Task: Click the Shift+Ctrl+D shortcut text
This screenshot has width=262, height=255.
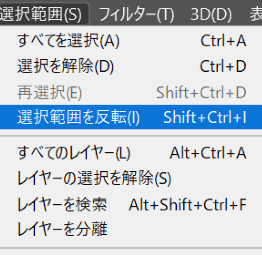Action: (x=201, y=92)
